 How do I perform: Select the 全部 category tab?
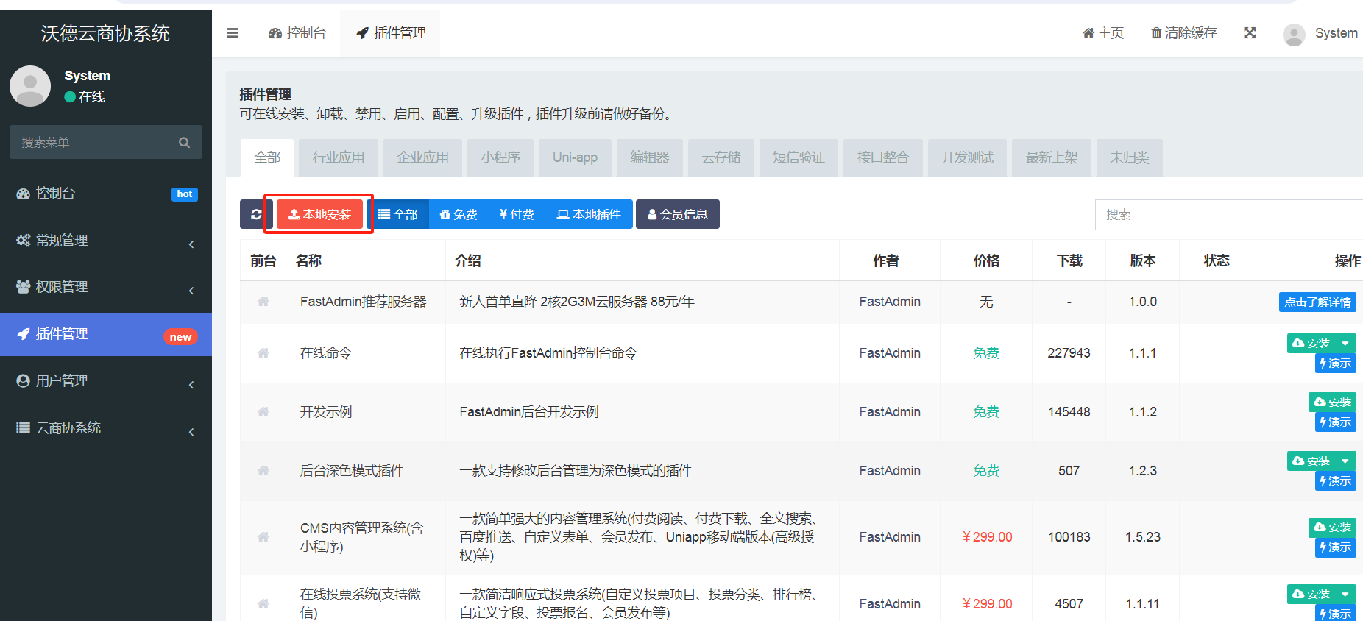pyautogui.click(x=267, y=157)
